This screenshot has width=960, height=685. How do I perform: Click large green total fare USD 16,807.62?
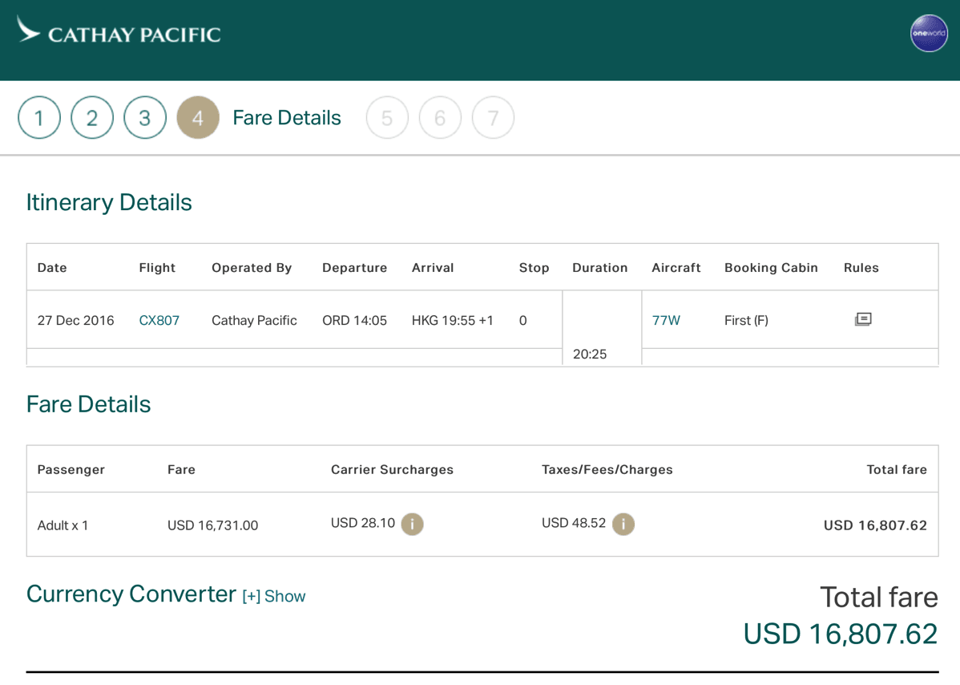[840, 634]
